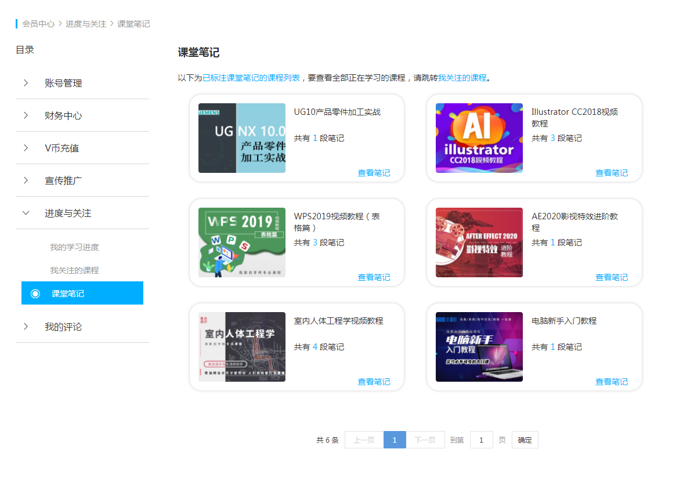Expand the 我的评论 sidebar section
676x478 pixels.
[26, 327]
